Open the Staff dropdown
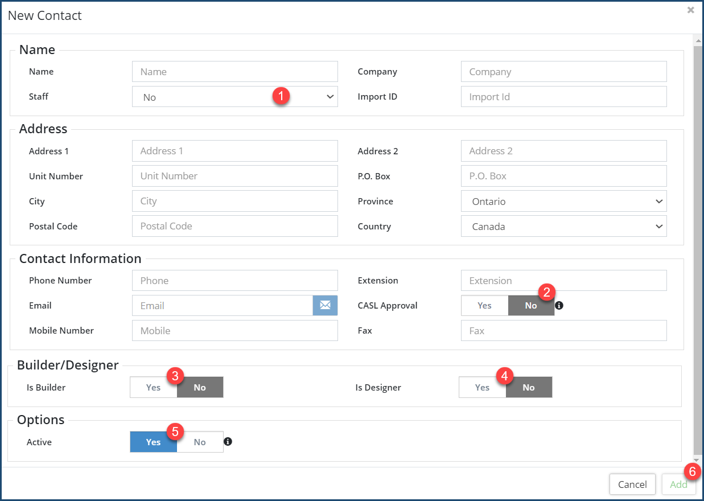Image resolution: width=704 pixels, height=501 pixels. (235, 97)
